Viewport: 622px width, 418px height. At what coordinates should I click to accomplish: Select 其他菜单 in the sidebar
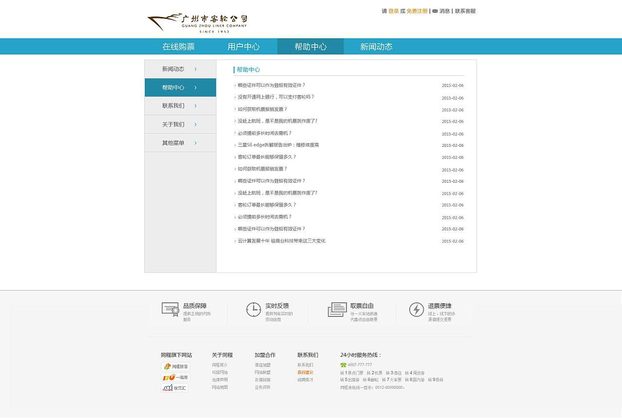[180, 143]
